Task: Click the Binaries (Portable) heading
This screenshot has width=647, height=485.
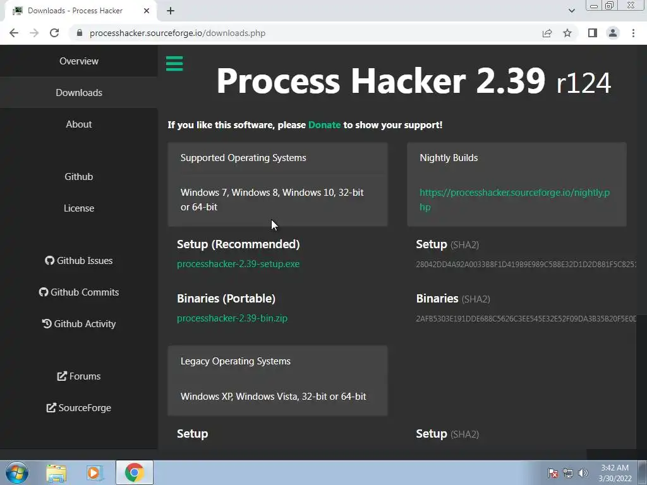Action: pos(226,299)
